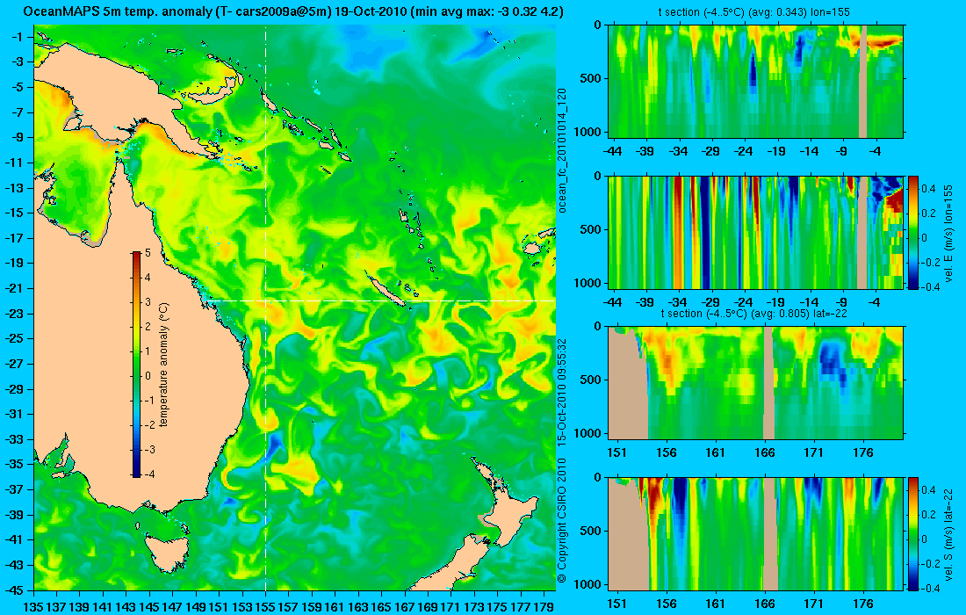Open the lat=-22 temperature section plot
This screenshot has width=966, height=615.
(x=756, y=383)
